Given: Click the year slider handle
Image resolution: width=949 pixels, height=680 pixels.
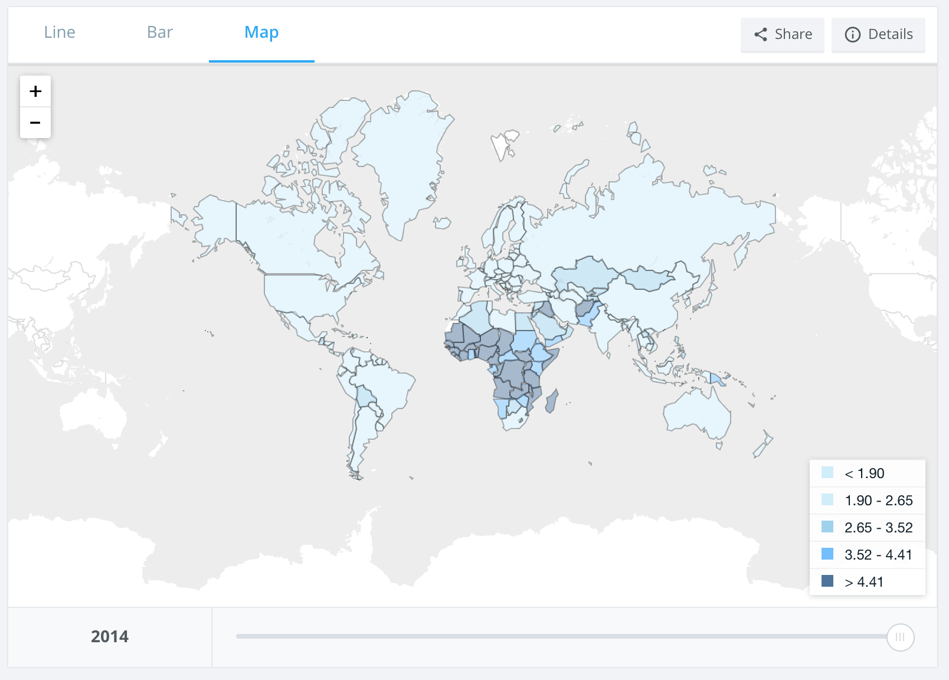Looking at the screenshot, I should point(900,637).
